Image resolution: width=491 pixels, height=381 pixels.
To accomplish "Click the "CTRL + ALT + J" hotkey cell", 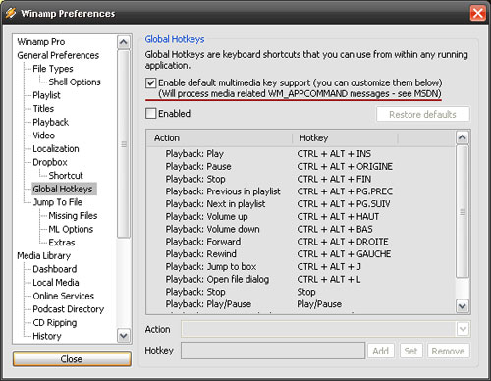I will tap(329, 267).
